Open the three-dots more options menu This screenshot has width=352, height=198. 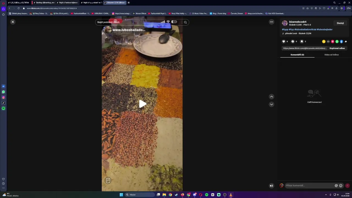coord(271,22)
